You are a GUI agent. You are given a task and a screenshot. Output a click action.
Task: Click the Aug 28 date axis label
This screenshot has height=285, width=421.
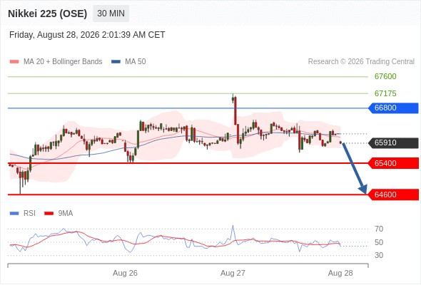pyautogui.click(x=340, y=273)
